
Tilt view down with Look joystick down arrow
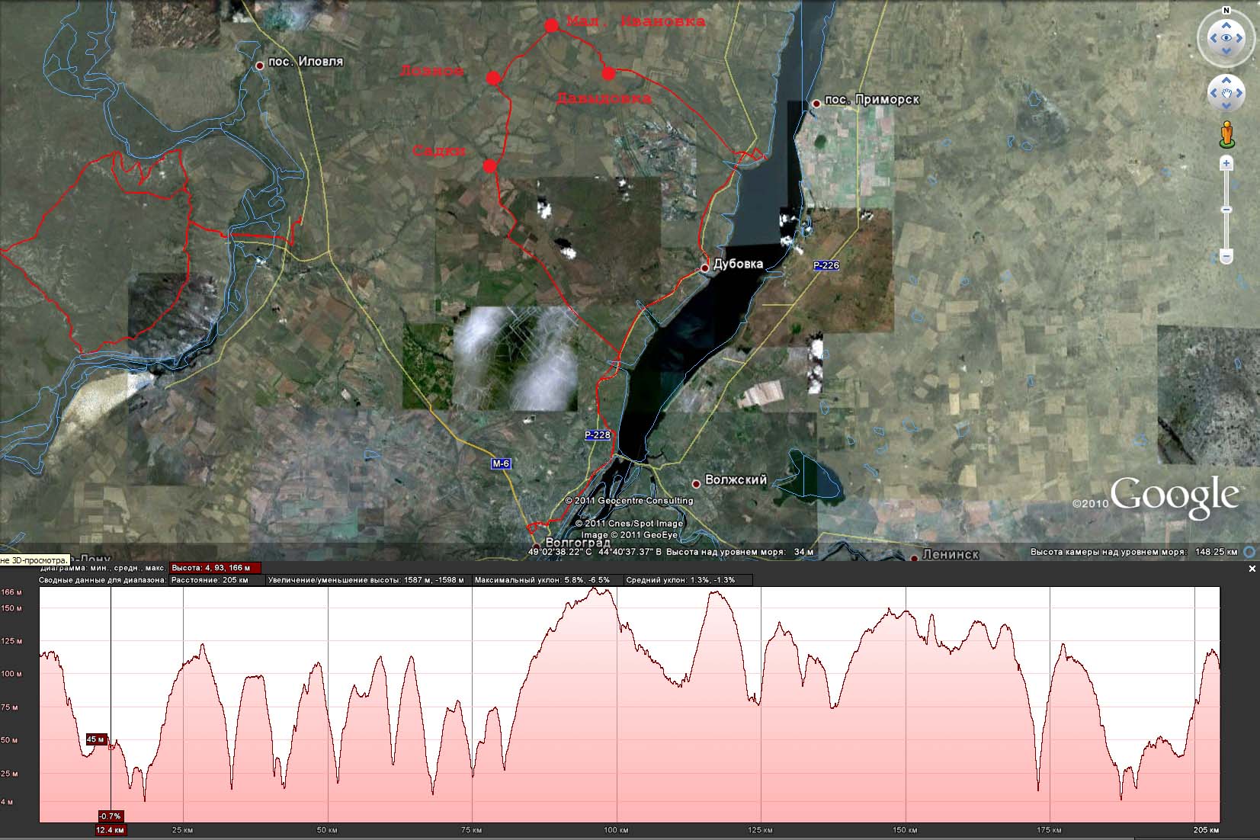tap(1226, 51)
